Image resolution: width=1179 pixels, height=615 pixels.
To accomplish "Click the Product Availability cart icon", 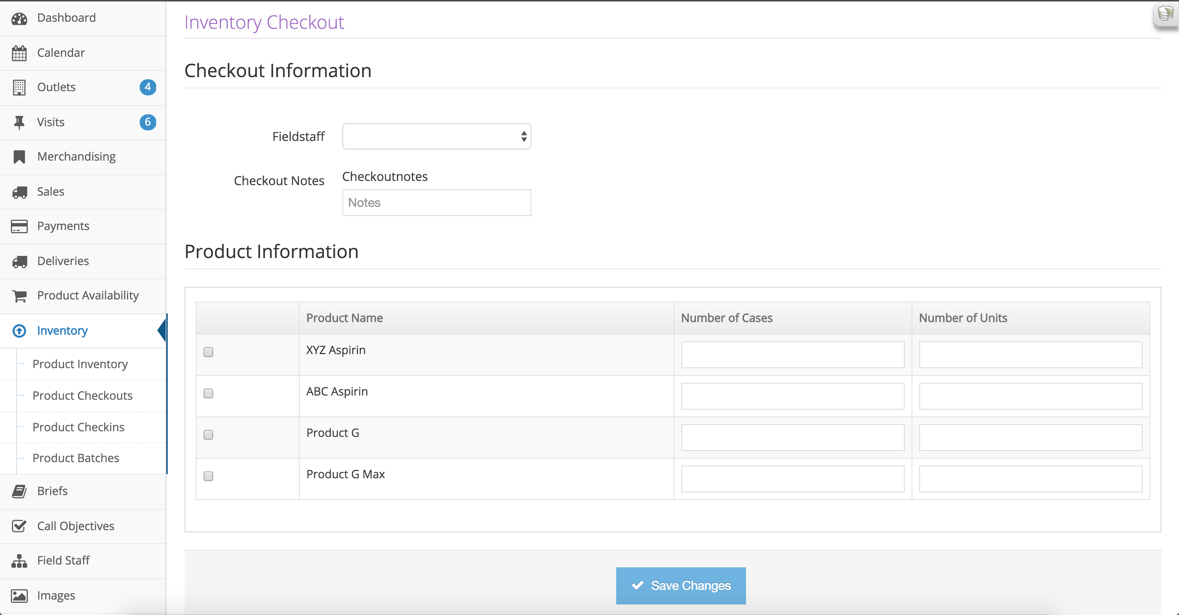I will tap(19, 296).
